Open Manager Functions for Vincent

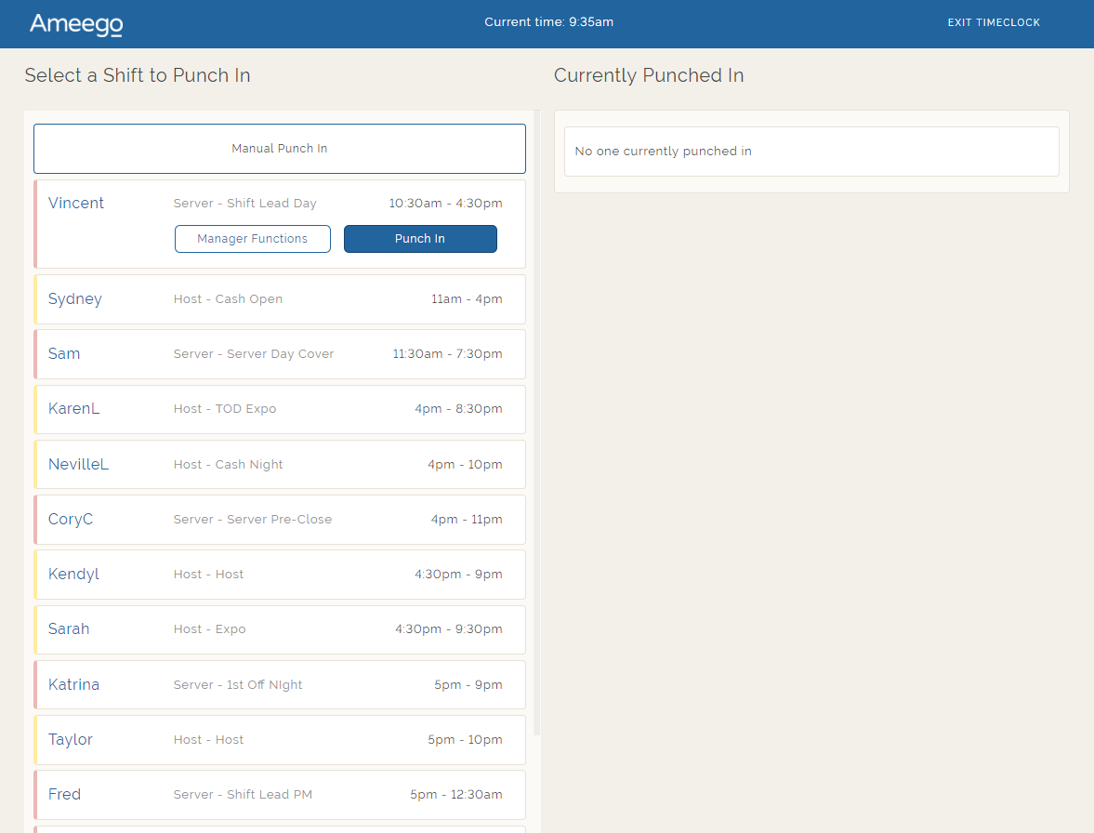[x=252, y=239]
